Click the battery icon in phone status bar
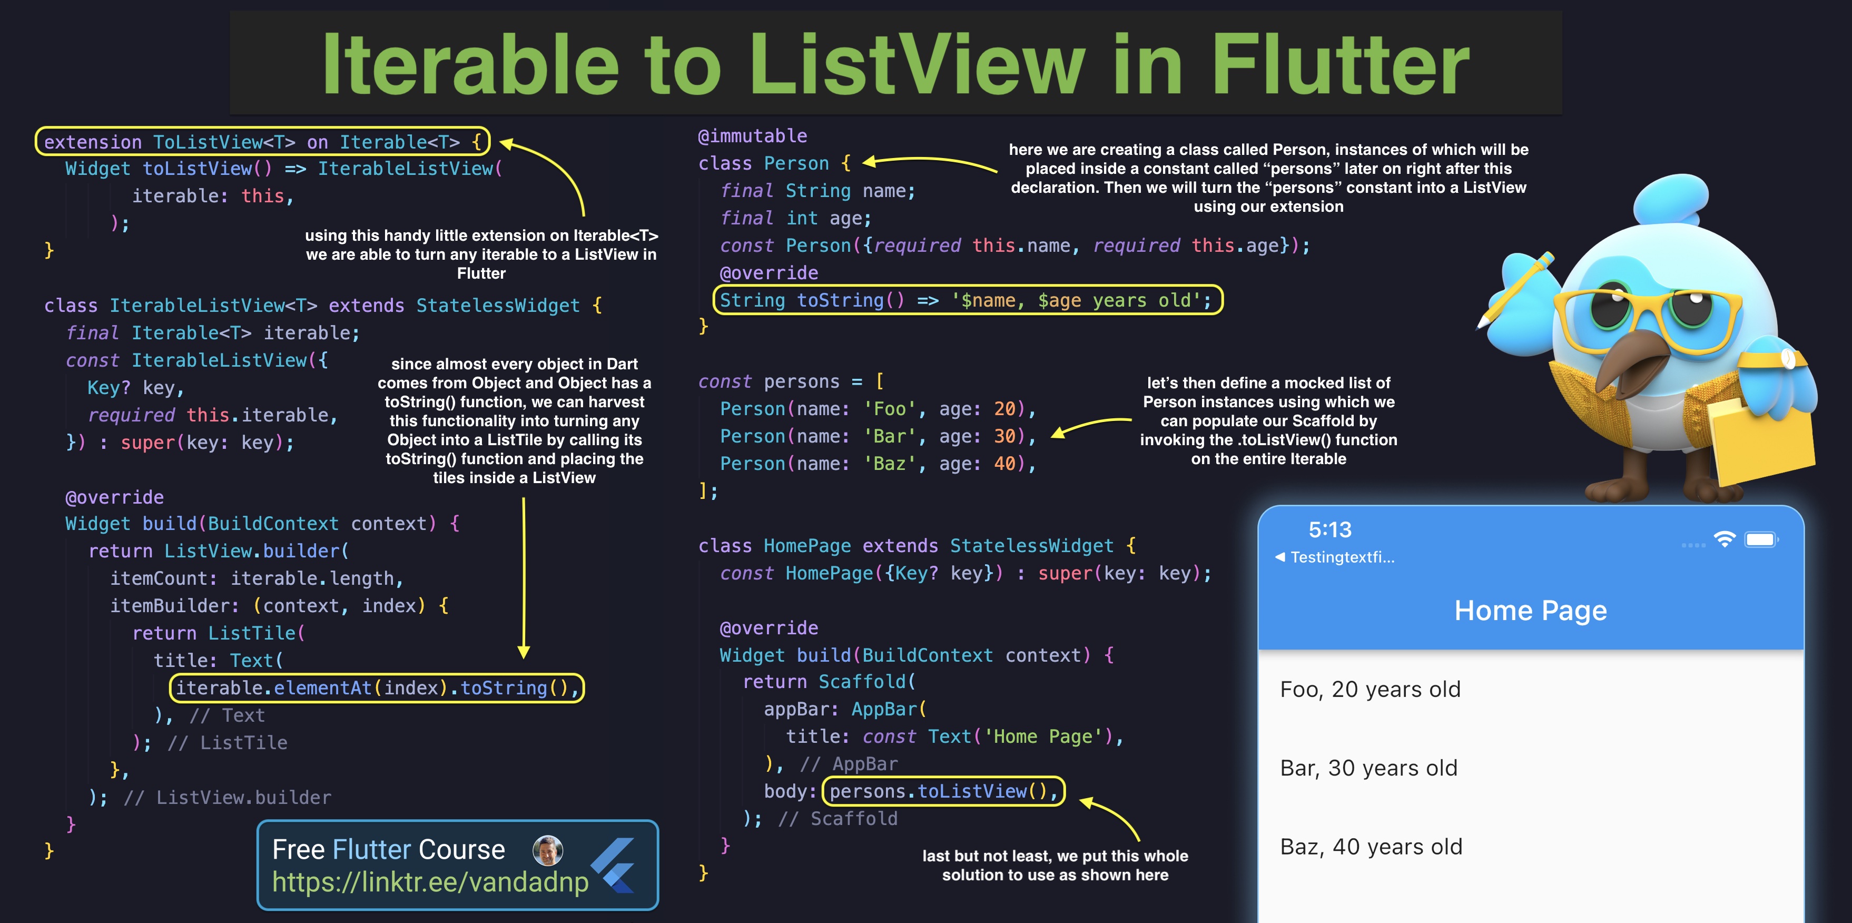 (x=1761, y=540)
